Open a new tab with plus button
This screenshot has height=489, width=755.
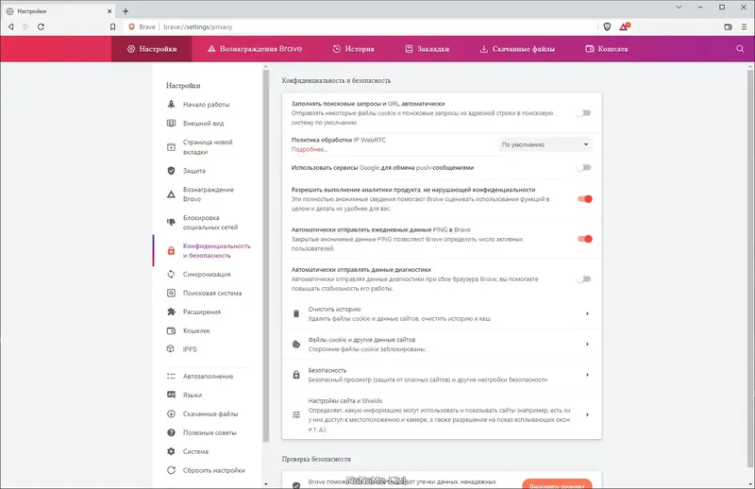click(126, 10)
